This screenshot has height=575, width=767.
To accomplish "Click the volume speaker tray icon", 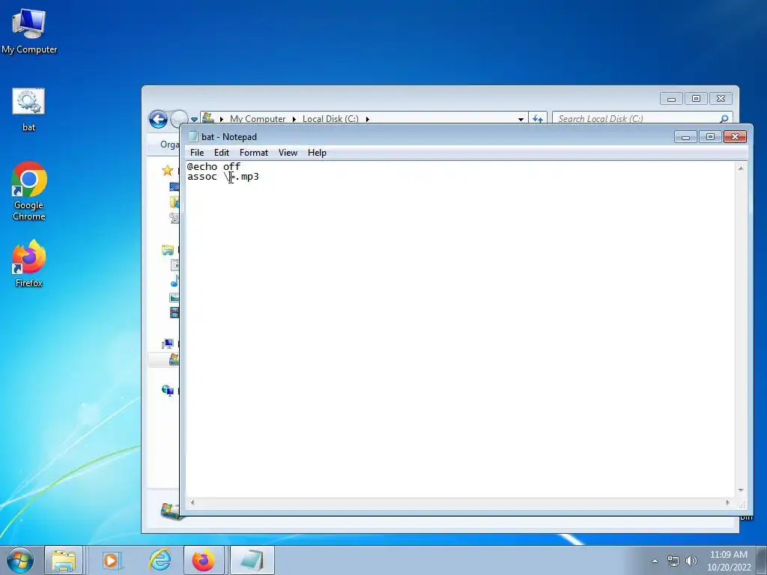I will pyautogui.click(x=691, y=561).
